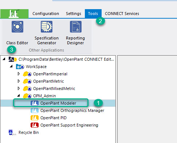The height and width of the screenshot is (143, 177).
Task: Select OpenPlant Modeler tree item
Action: pos(58,103)
